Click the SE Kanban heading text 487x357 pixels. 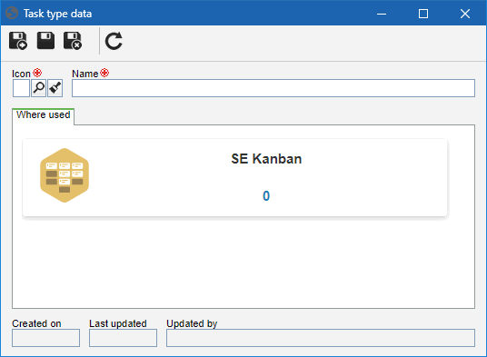pos(266,159)
